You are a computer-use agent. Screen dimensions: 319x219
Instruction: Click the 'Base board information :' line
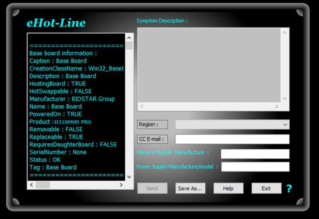(x=63, y=53)
